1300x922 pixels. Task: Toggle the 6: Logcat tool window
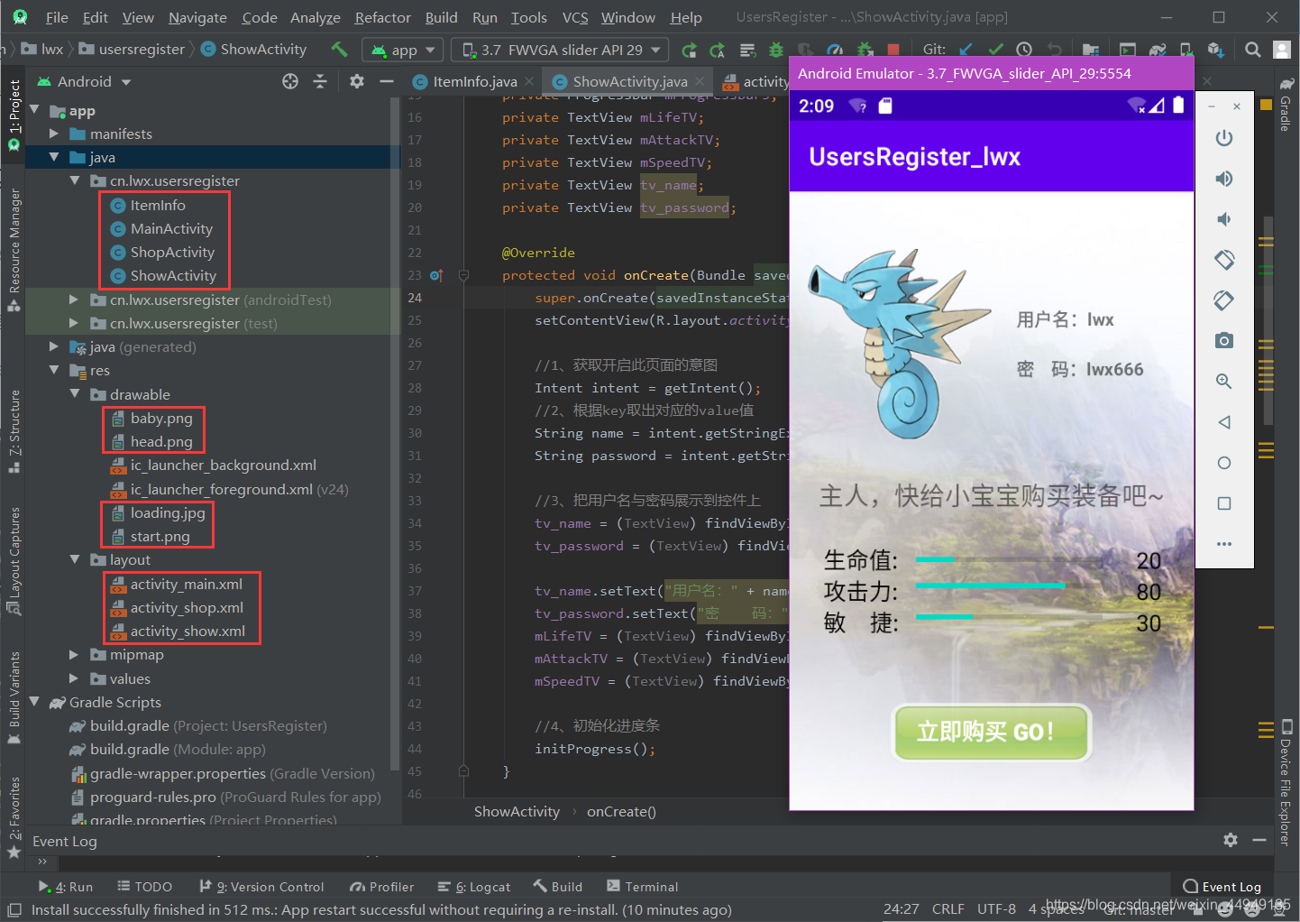tap(473, 887)
